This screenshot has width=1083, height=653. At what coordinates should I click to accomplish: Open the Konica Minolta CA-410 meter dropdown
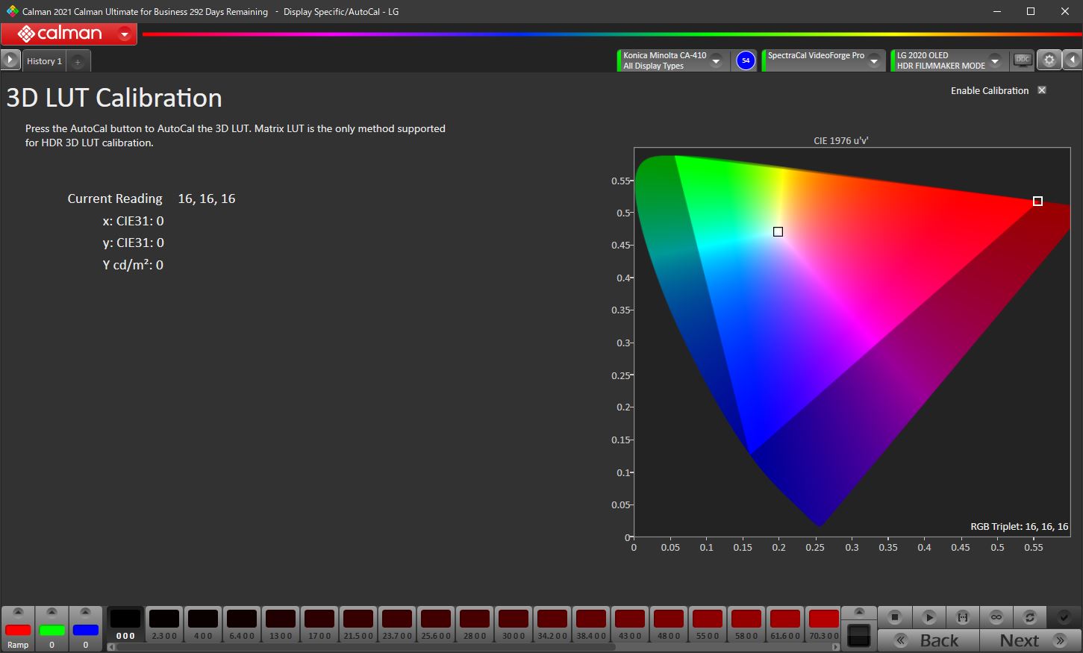pyautogui.click(x=717, y=60)
